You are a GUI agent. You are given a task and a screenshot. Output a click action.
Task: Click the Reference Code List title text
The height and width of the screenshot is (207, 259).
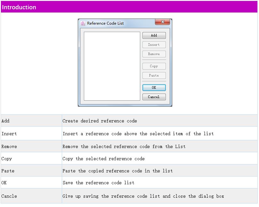point(105,23)
